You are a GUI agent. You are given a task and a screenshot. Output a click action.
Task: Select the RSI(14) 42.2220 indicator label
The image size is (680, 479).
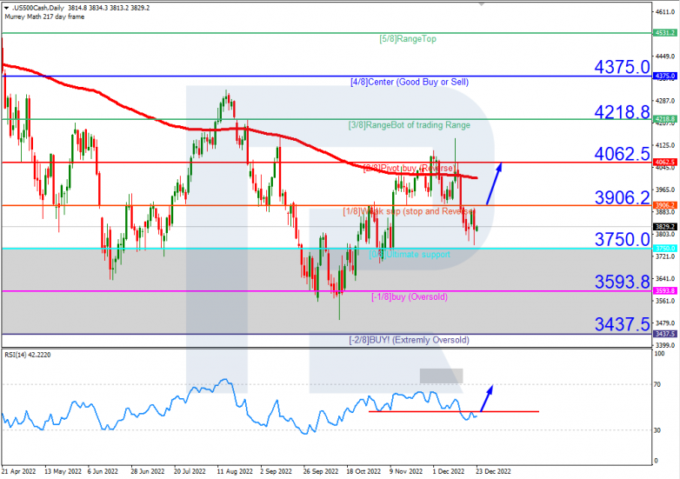tap(28, 355)
